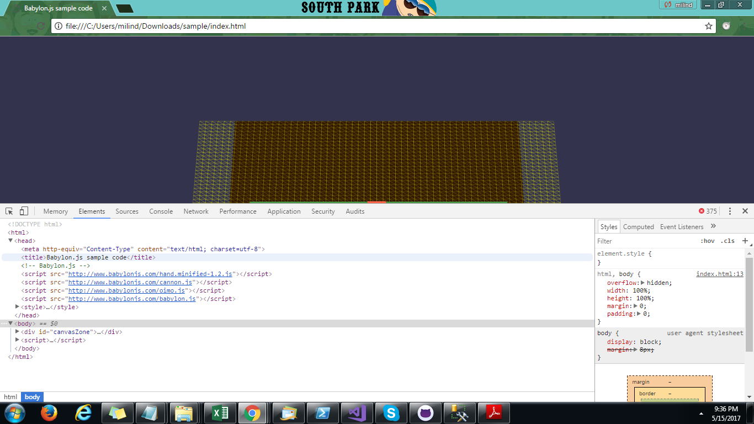
Task: Open taskbar icon left of PowerShell
Action: click(x=288, y=413)
